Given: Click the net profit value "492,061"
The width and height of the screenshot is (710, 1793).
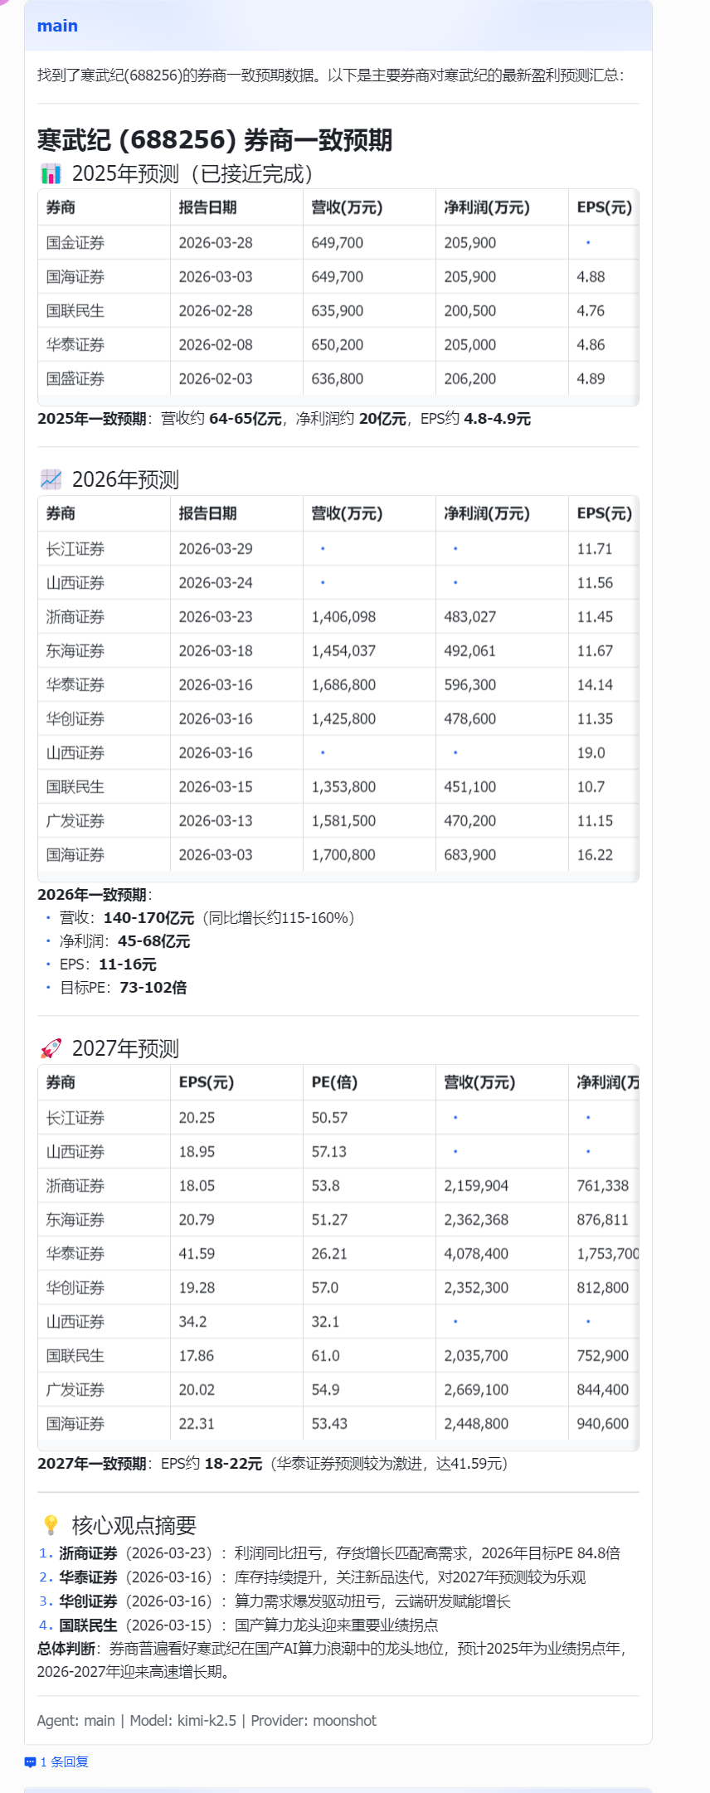Looking at the screenshot, I should click(x=470, y=651).
